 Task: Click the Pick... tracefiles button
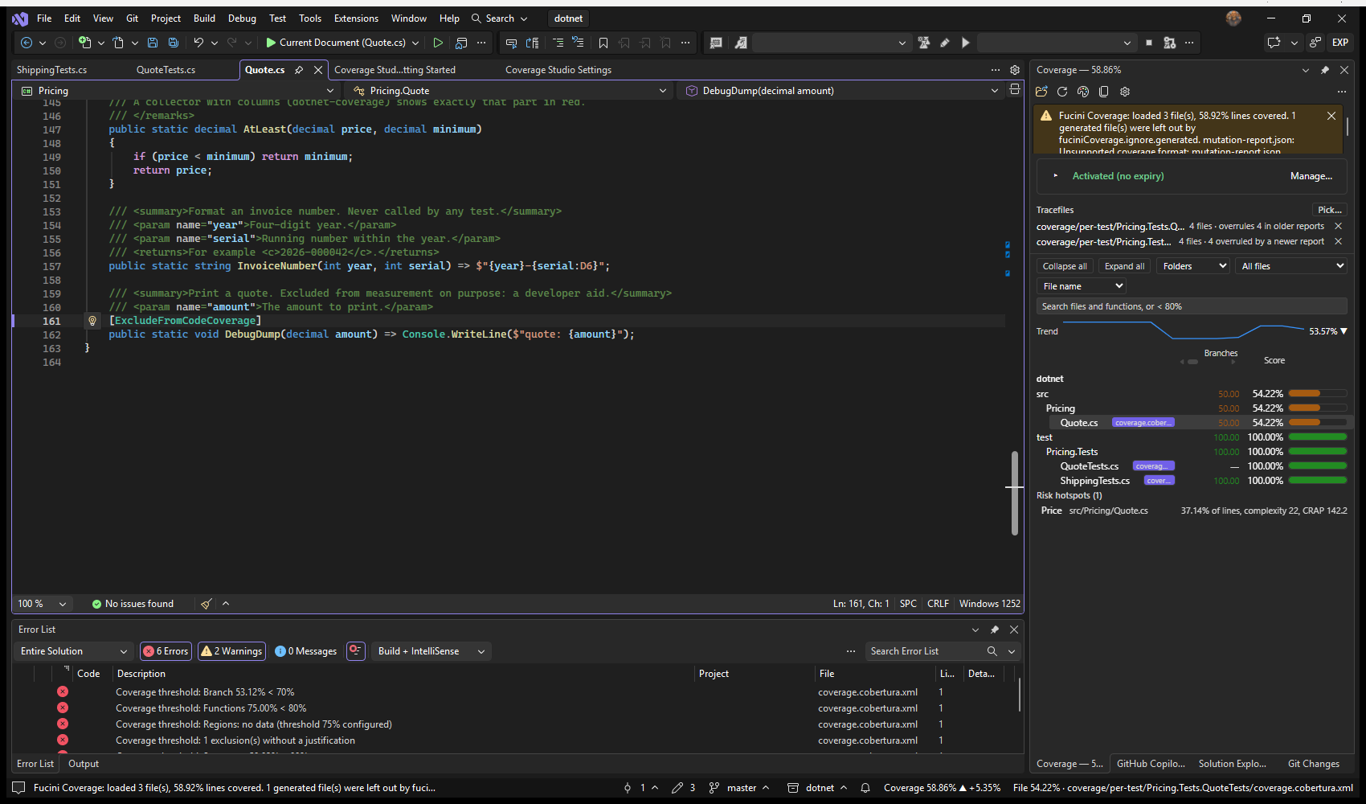tap(1330, 210)
